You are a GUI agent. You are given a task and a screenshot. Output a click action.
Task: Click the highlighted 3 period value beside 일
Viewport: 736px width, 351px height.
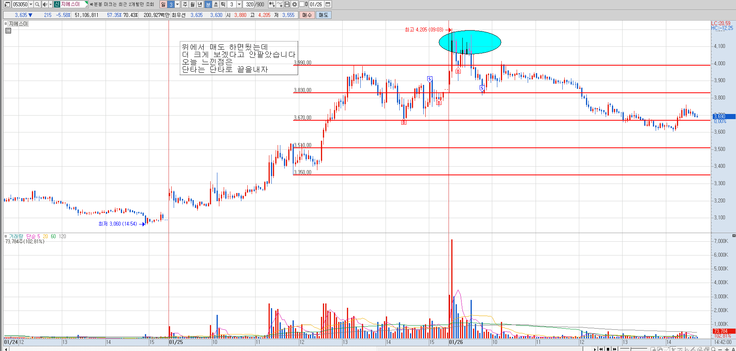[171, 4]
